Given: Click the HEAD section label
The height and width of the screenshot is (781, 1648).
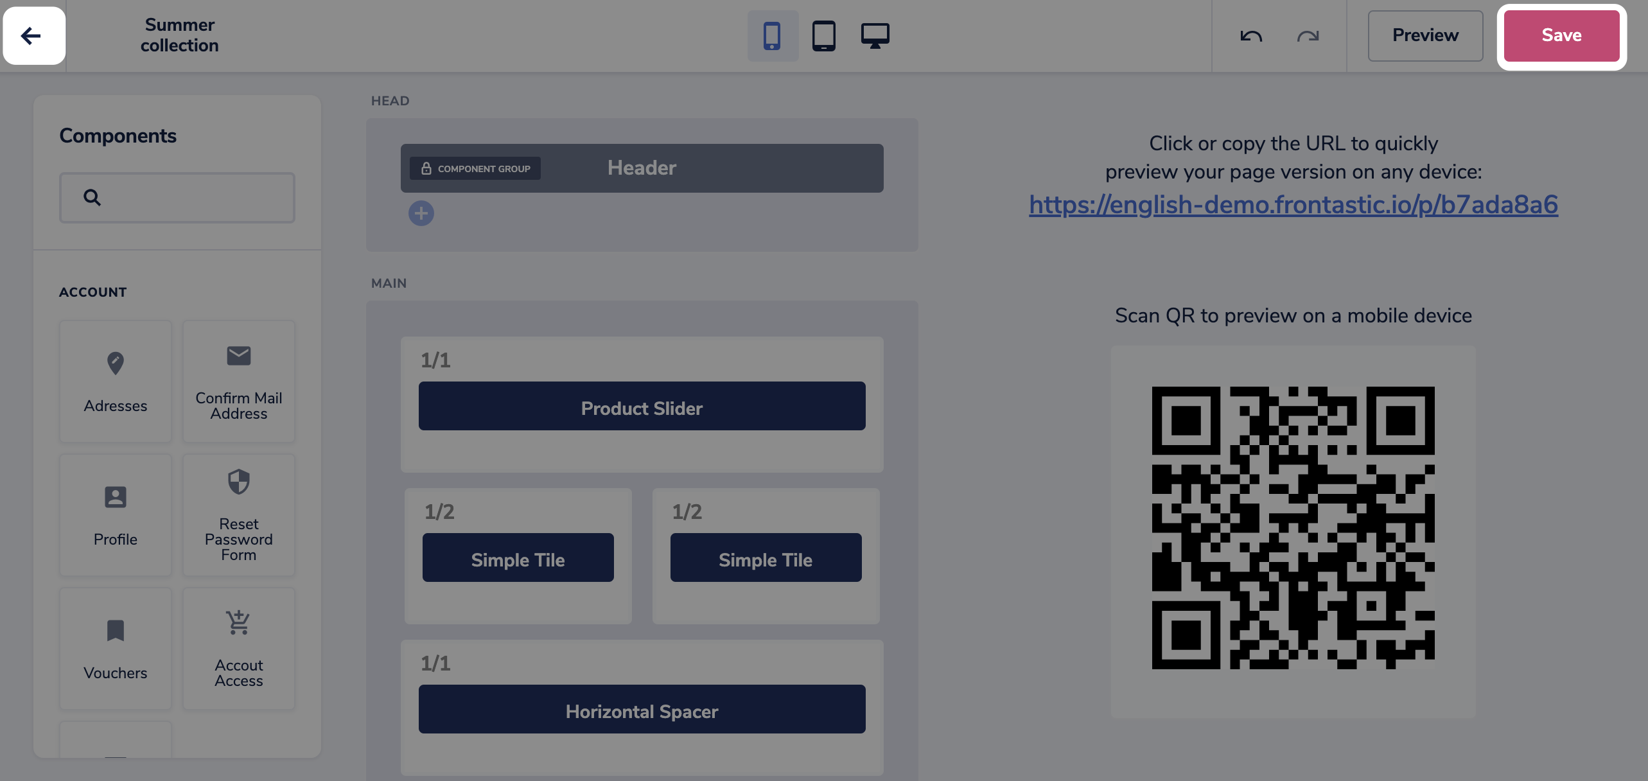Looking at the screenshot, I should pyautogui.click(x=390, y=101).
